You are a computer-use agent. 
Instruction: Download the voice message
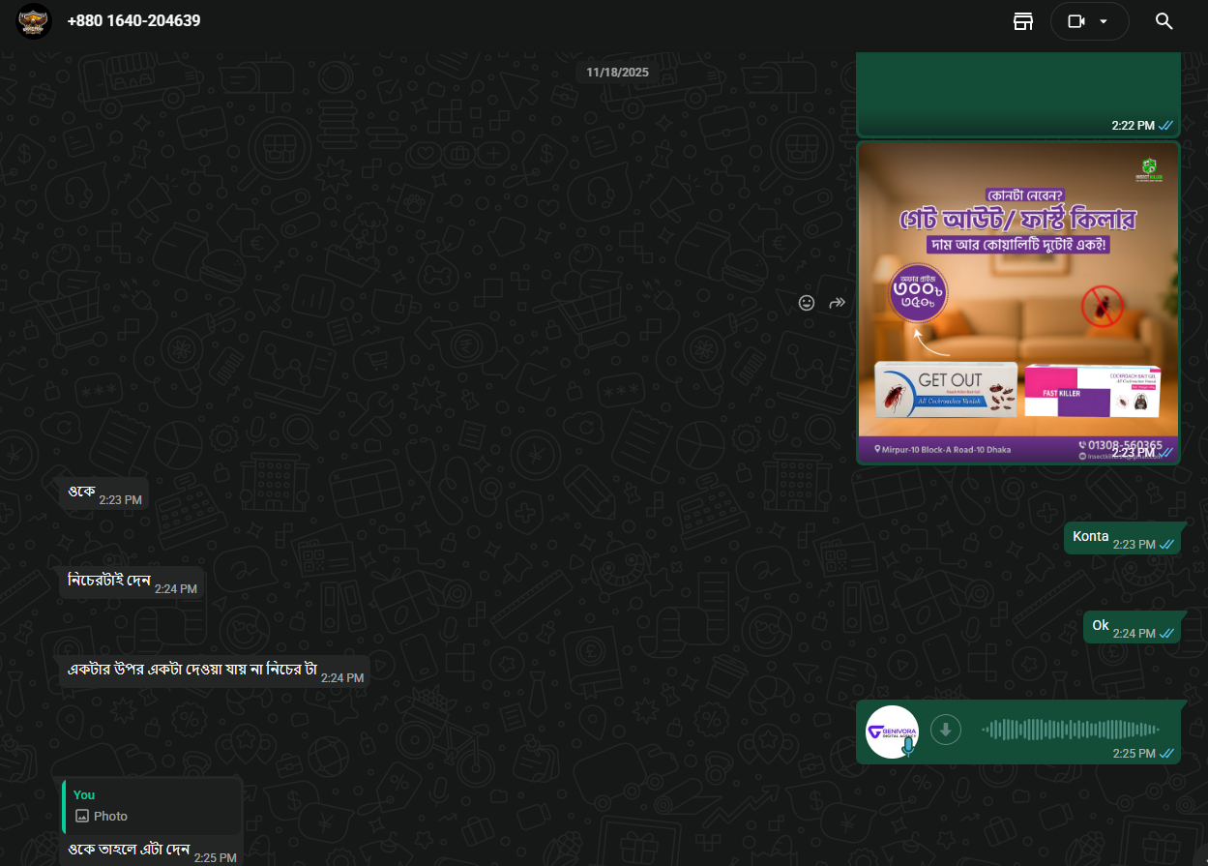click(945, 729)
